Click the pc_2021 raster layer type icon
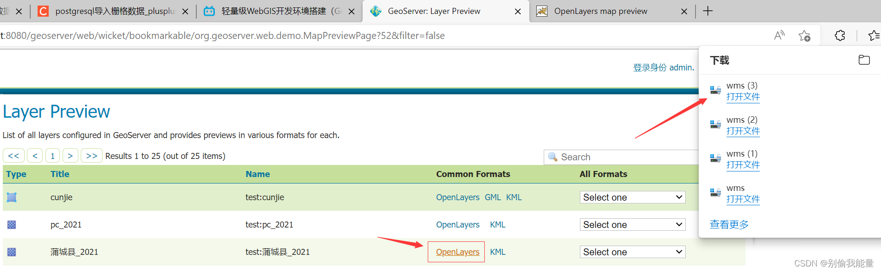 (x=12, y=225)
